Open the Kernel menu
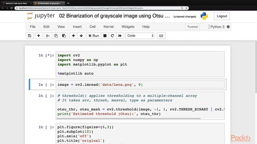This screenshot has width=257, height=144. (108, 27)
